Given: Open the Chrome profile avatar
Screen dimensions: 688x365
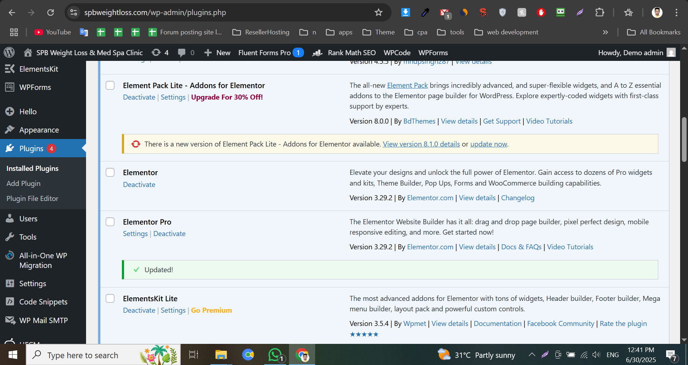Looking at the screenshot, I should [657, 13].
